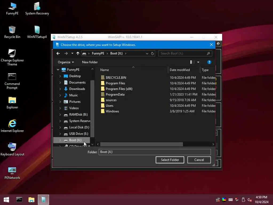Open System Recovery desktop icon
The width and height of the screenshot is (273, 205).
coord(37,9)
